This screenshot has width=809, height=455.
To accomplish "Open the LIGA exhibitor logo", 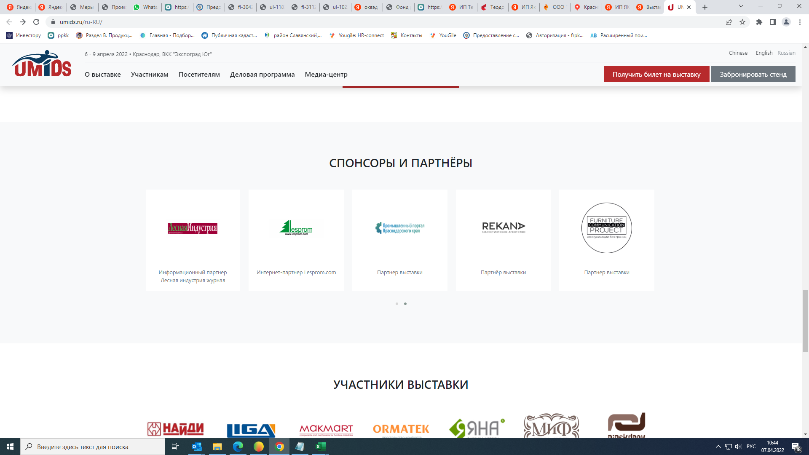I will click(x=251, y=430).
